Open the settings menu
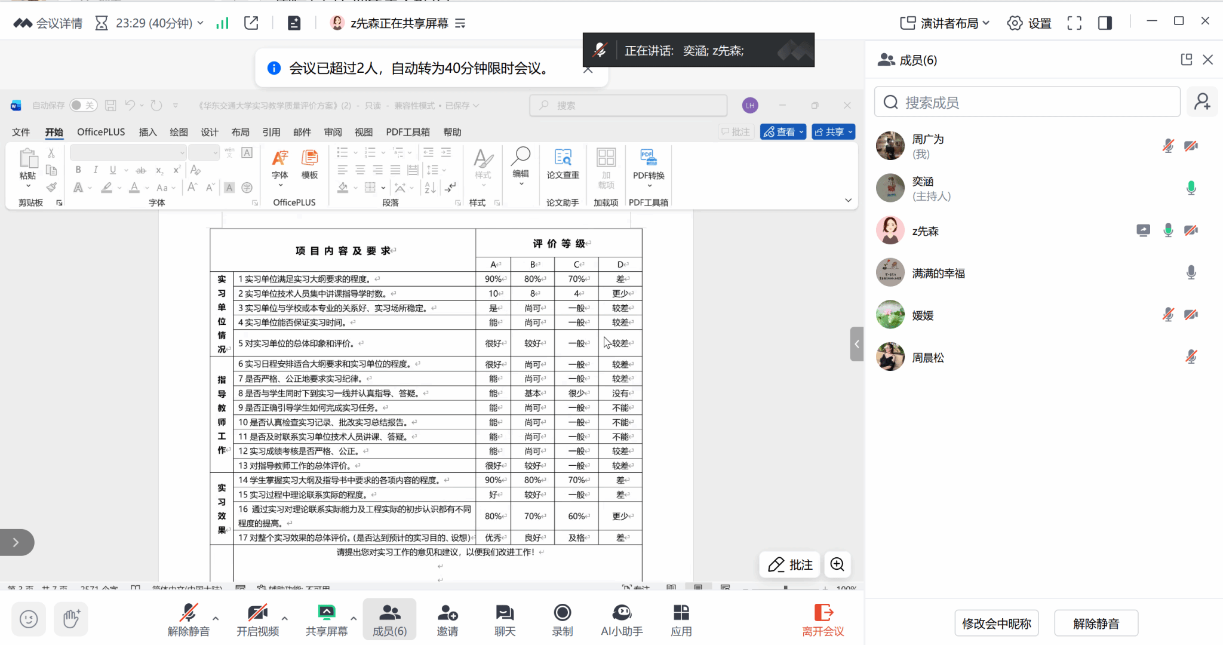This screenshot has height=645, width=1223. [x=1029, y=23]
